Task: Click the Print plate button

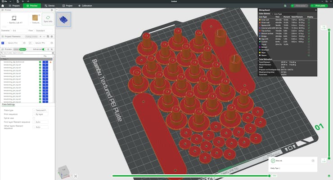Action: coord(319,6)
